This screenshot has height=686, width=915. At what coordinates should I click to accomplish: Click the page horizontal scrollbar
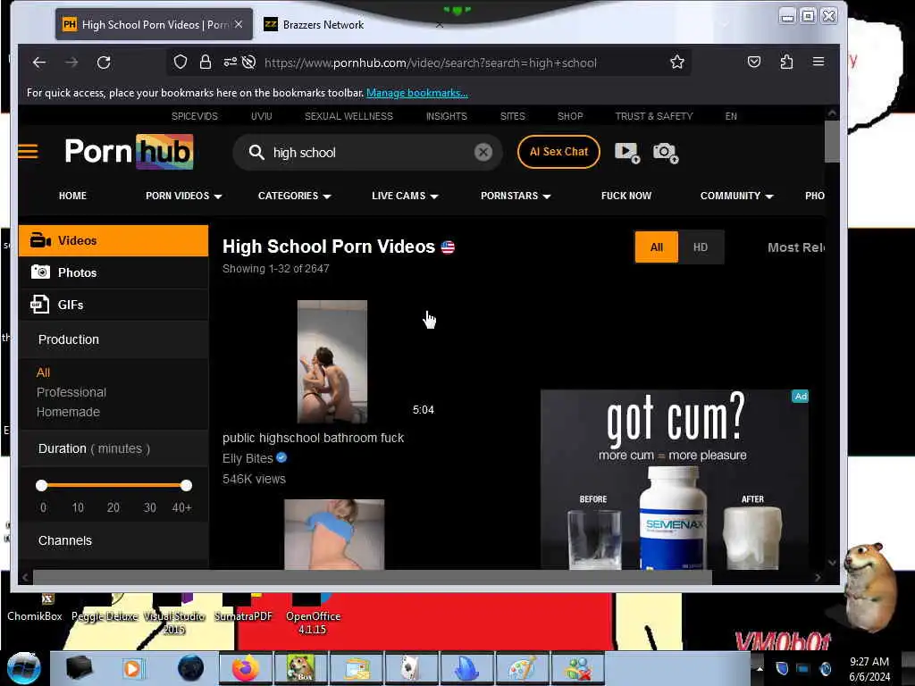click(x=373, y=578)
